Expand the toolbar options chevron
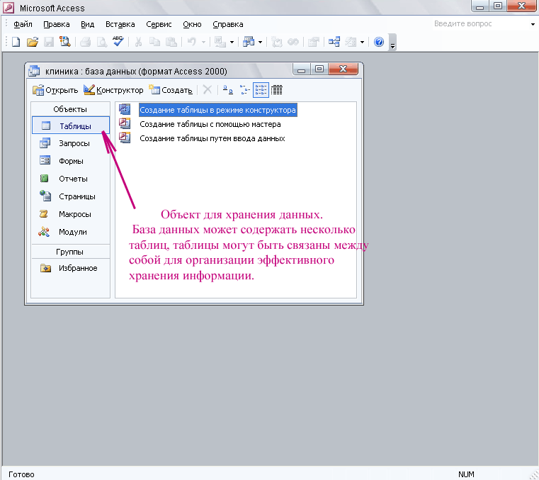Screen dimensions: 539x480 pos(392,43)
